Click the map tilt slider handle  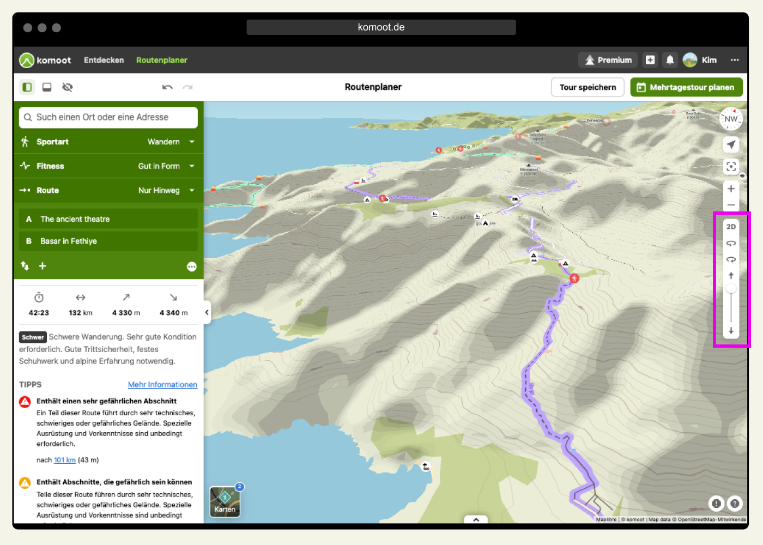coord(731,288)
